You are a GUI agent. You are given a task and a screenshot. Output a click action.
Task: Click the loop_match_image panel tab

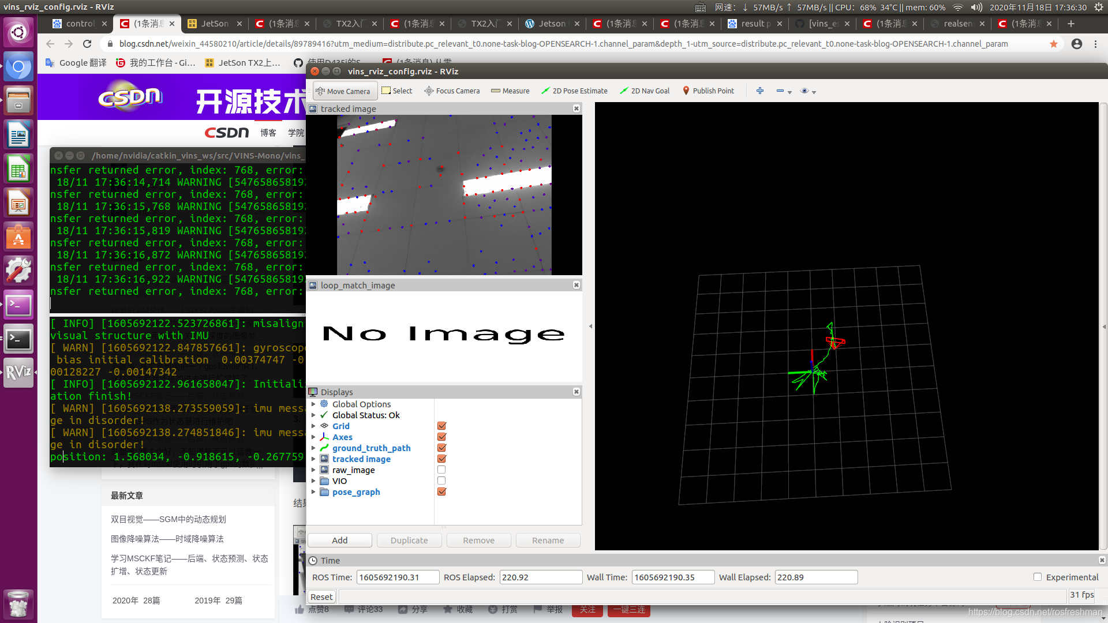tap(357, 284)
